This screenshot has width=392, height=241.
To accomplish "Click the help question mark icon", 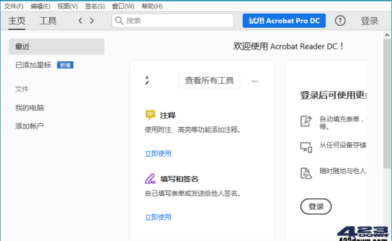I will point(340,20).
